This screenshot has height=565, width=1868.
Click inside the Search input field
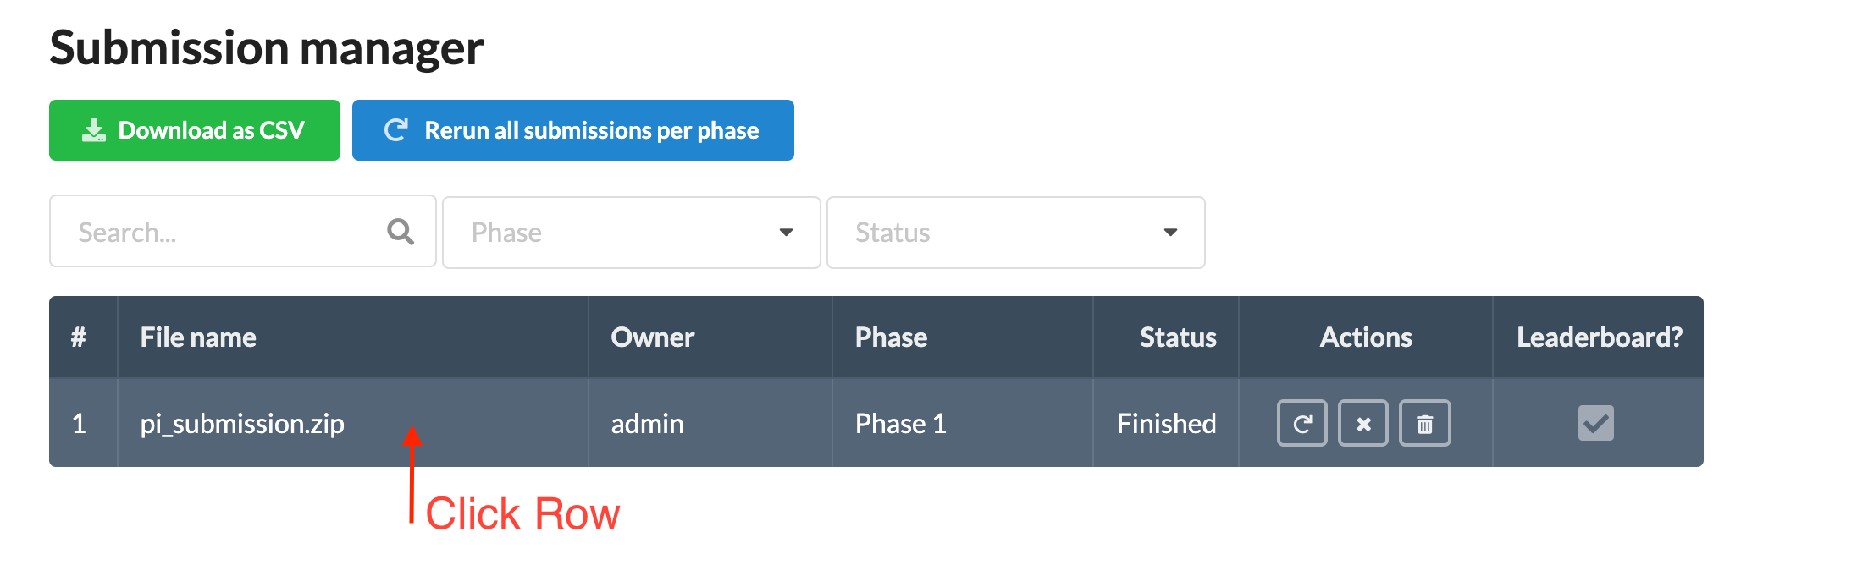point(212,231)
